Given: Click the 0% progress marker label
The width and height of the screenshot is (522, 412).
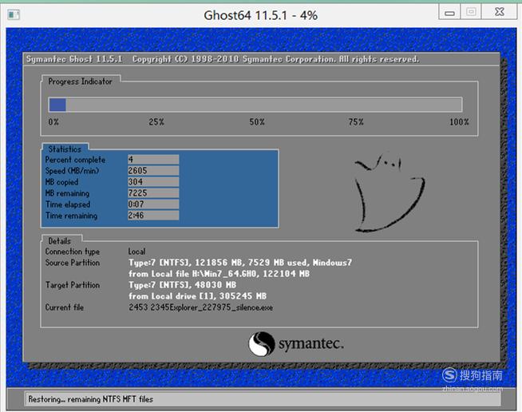Looking at the screenshot, I should tap(53, 122).
